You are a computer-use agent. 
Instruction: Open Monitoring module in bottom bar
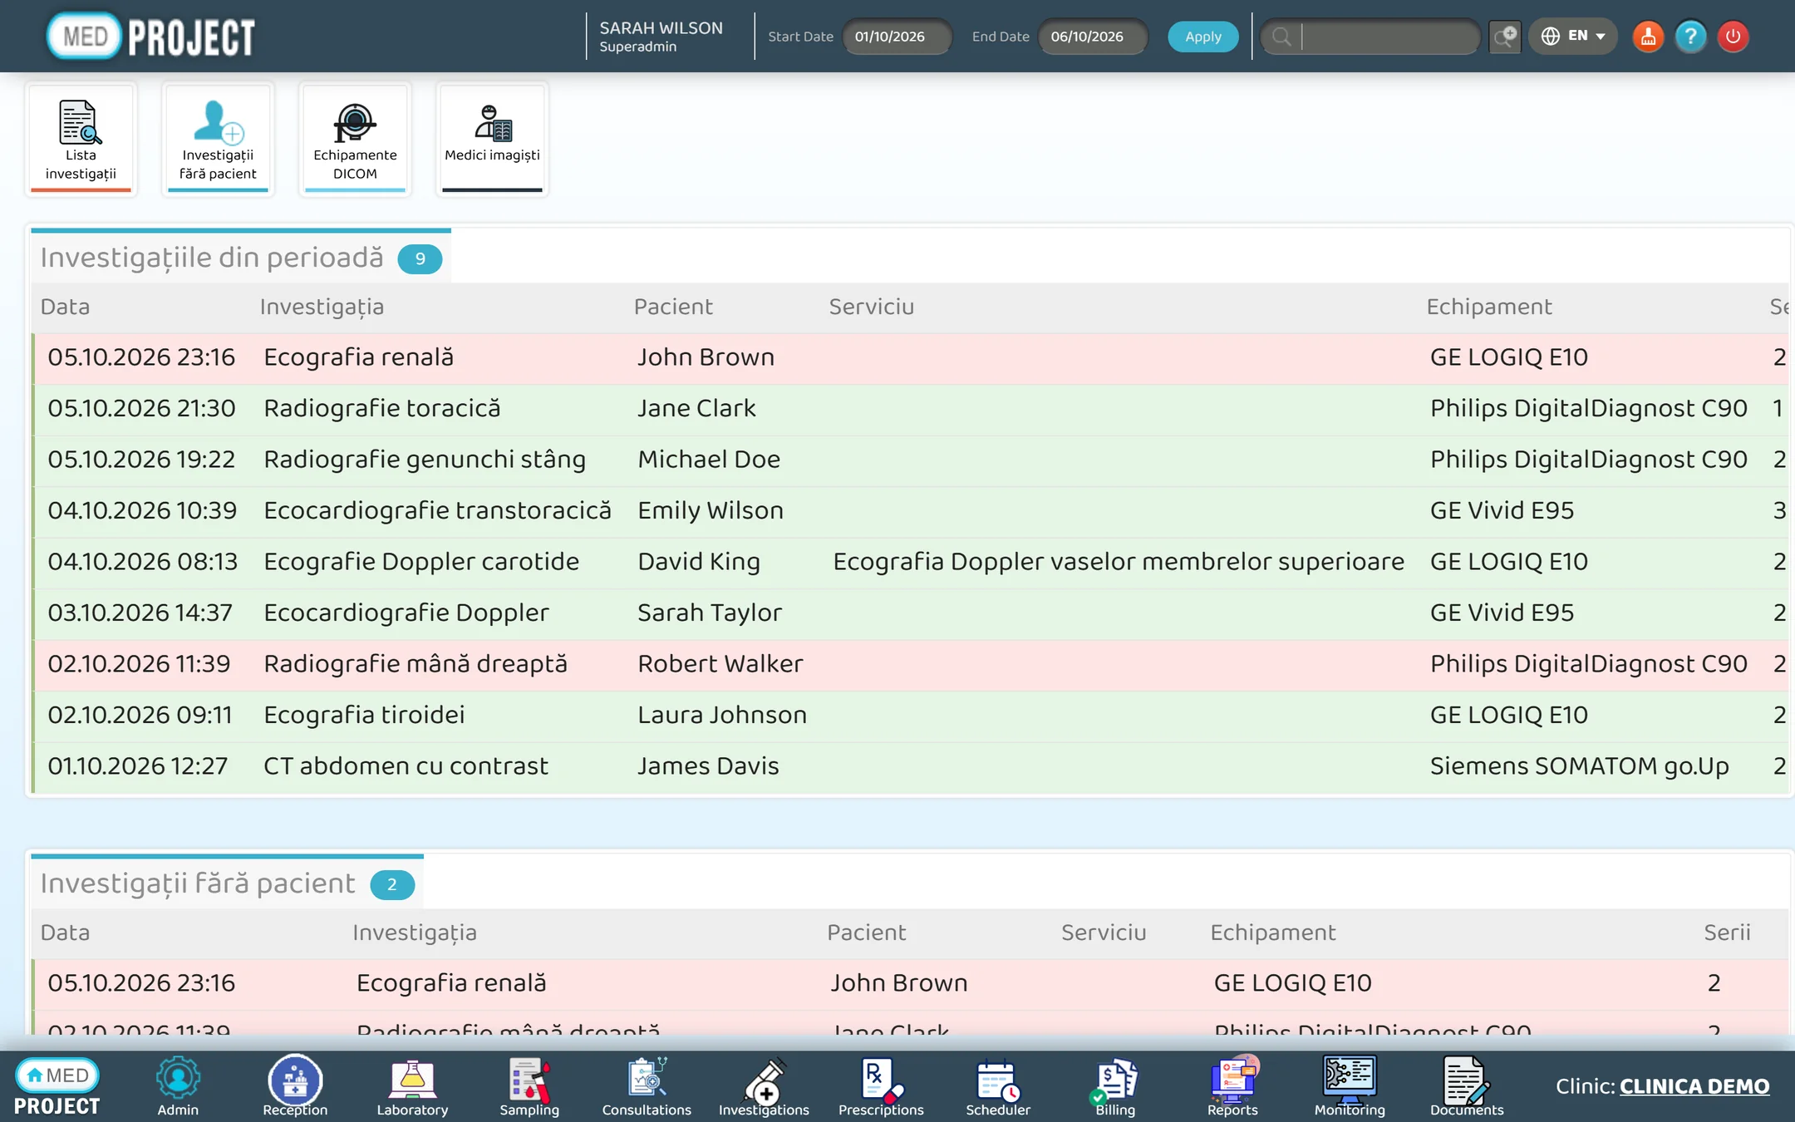pyautogui.click(x=1350, y=1086)
